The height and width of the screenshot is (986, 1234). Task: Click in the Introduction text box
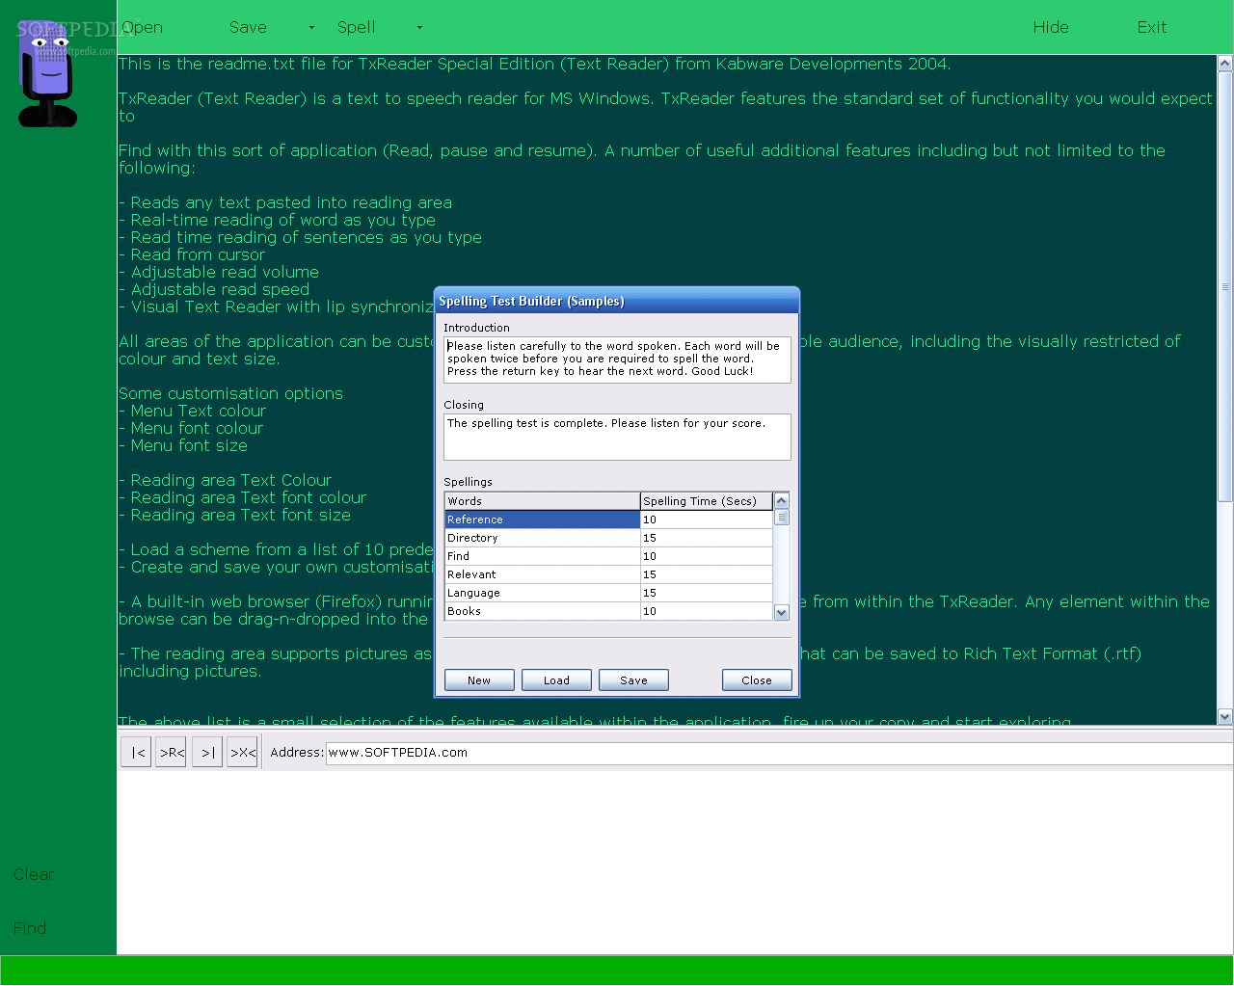[x=617, y=360]
